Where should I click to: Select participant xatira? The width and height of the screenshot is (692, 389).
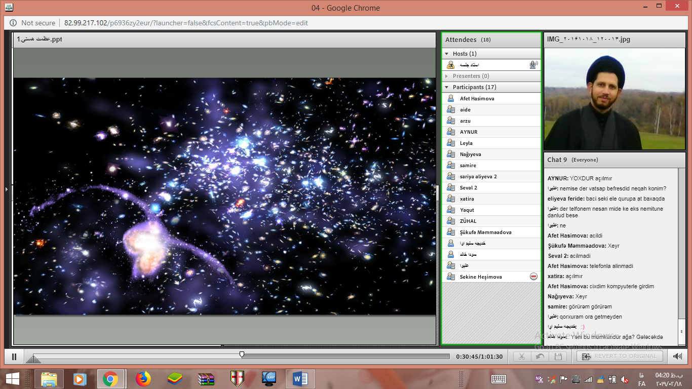(x=491, y=199)
